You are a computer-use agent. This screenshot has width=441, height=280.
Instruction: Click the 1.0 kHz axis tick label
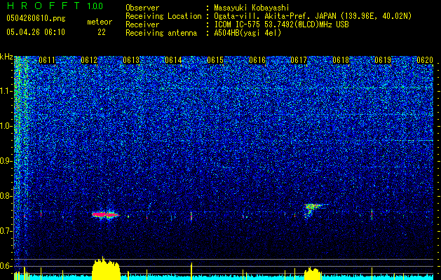tap(6, 126)
